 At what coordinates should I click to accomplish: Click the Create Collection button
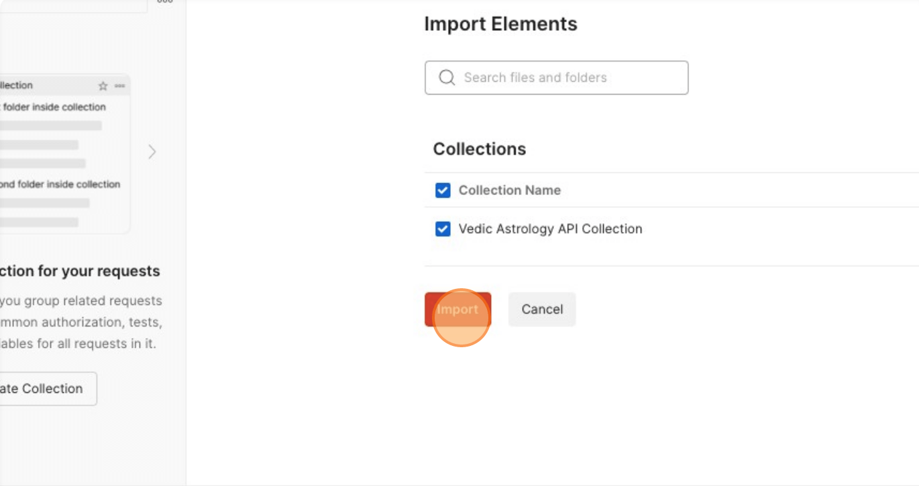tap(40, 388)
